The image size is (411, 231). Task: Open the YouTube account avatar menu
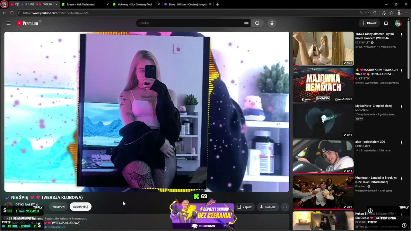398,23
